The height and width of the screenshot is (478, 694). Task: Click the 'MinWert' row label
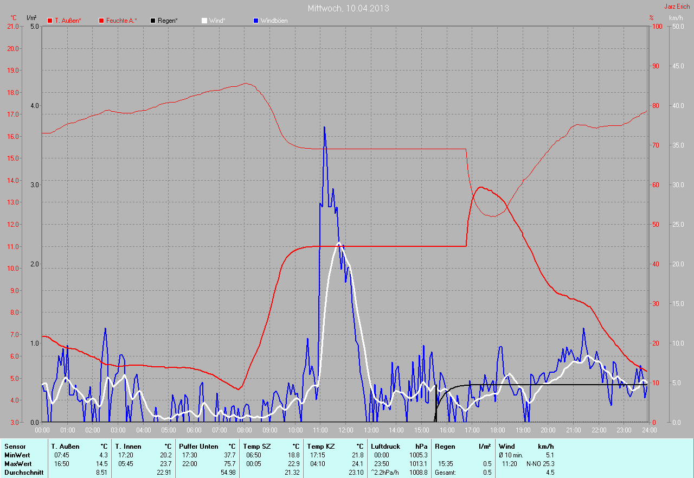(17, 455)
